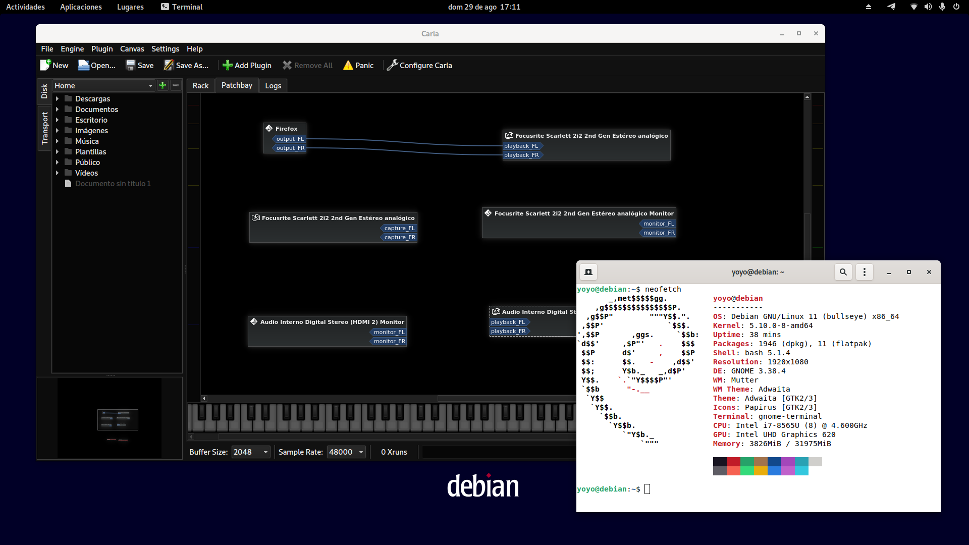Switch to the Transport side tab
Viewport: 969px width, 545px height.
coord(44,128)
